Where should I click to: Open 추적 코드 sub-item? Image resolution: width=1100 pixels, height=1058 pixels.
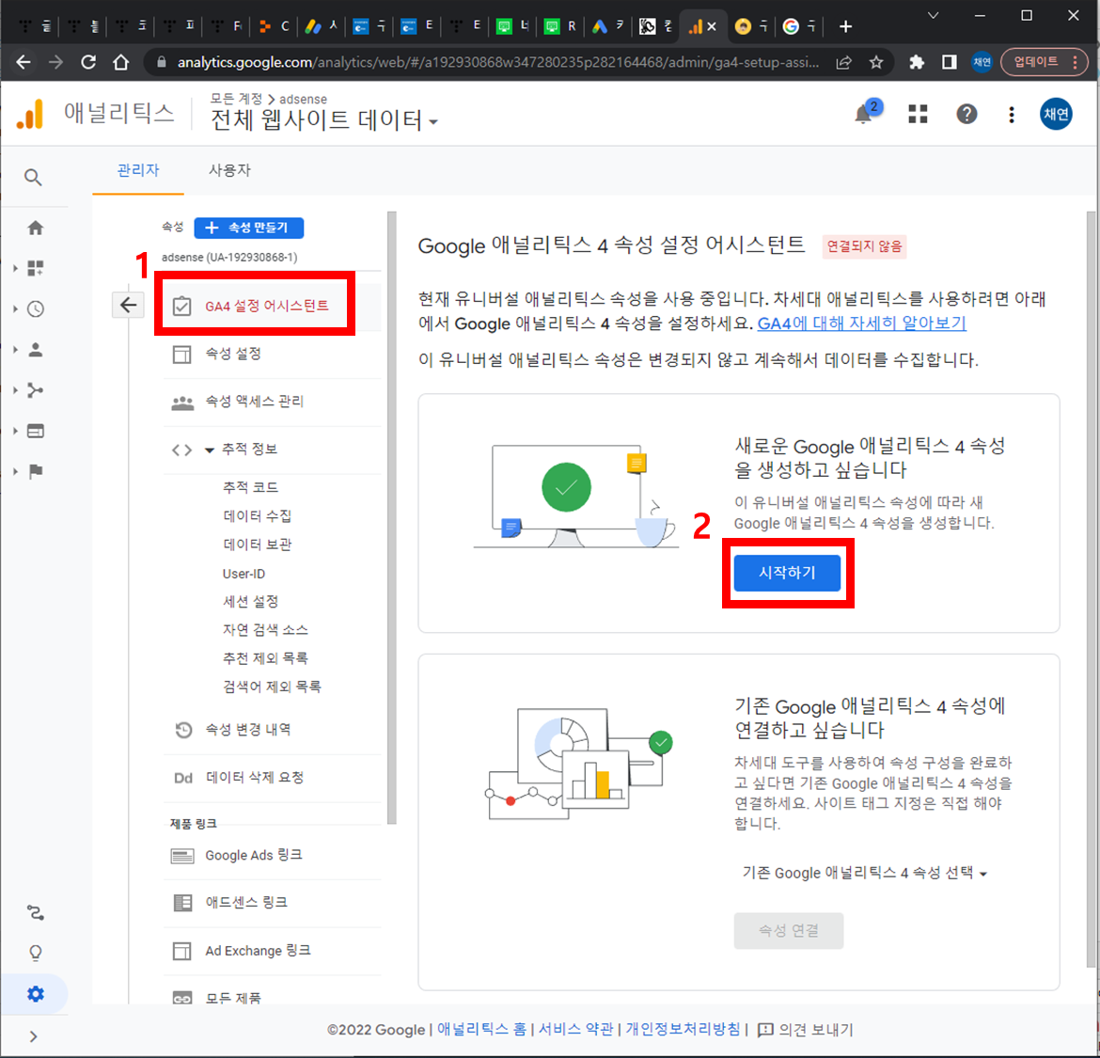click(250, 487)
